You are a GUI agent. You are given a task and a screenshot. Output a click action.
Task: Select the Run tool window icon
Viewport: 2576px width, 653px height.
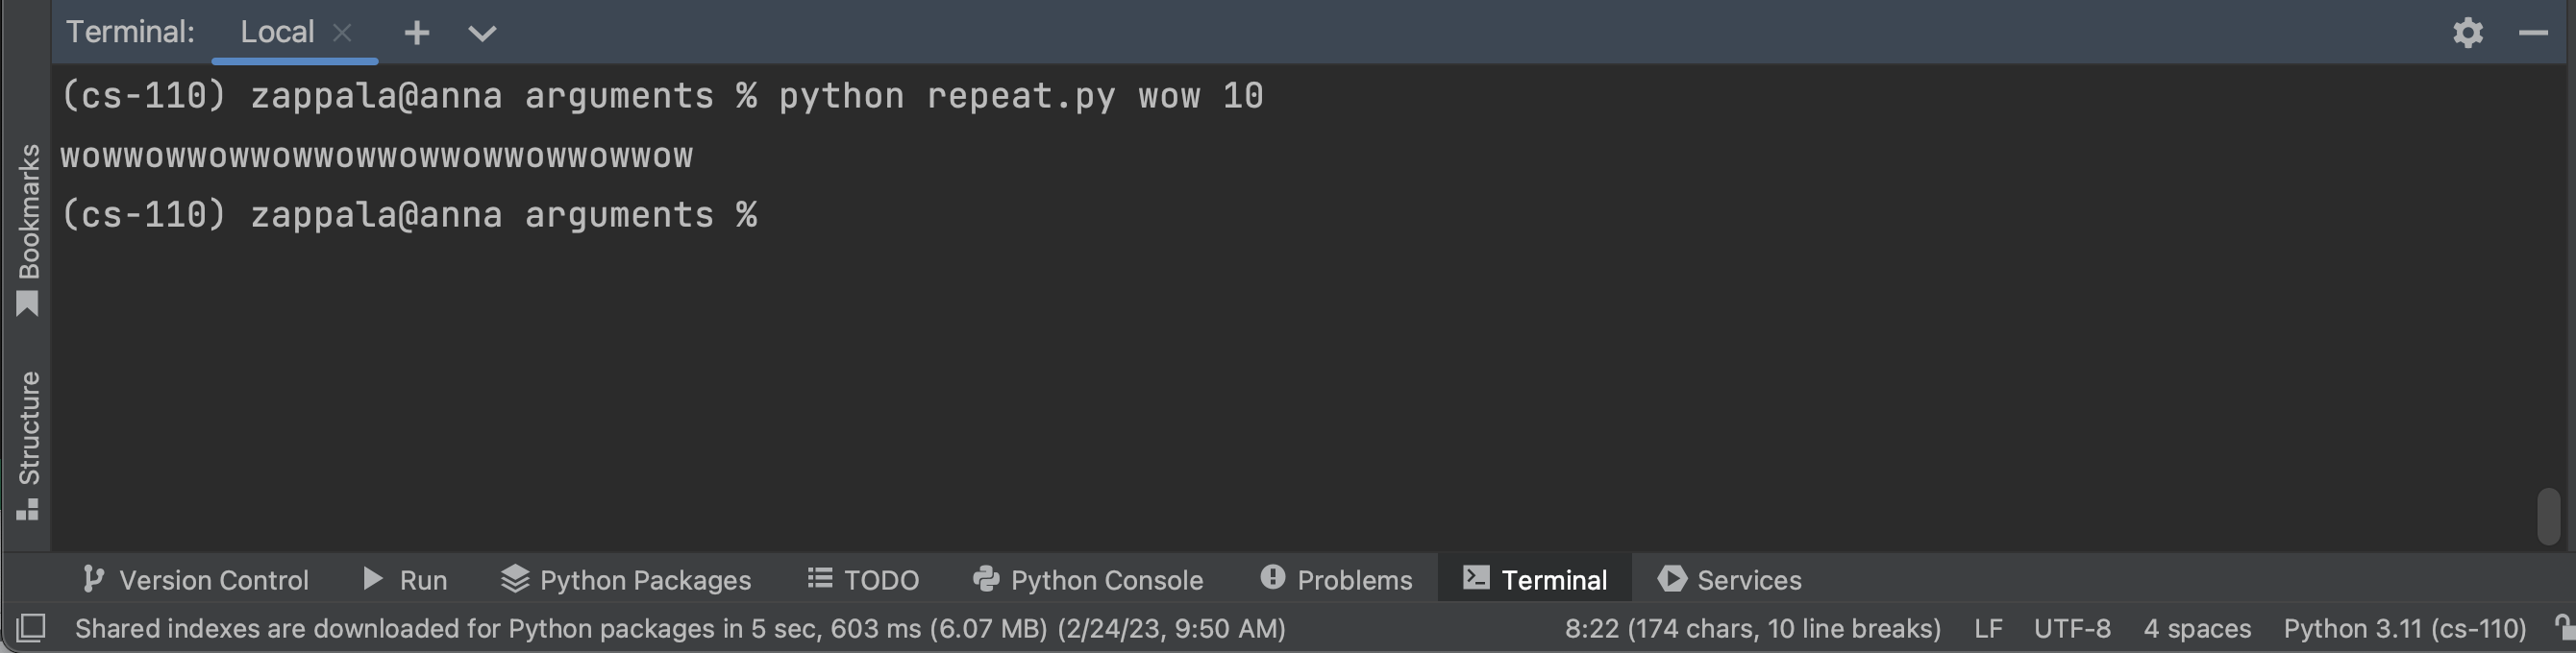(x=405, y=579)
